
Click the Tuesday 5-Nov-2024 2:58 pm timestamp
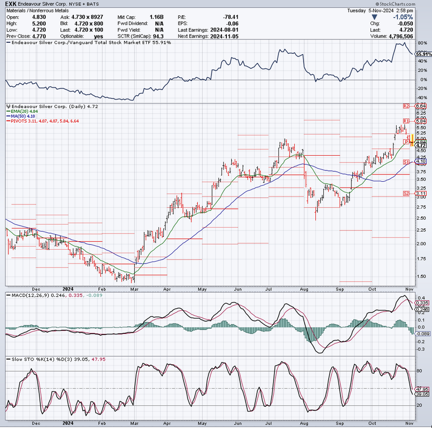tap(380, 10)
